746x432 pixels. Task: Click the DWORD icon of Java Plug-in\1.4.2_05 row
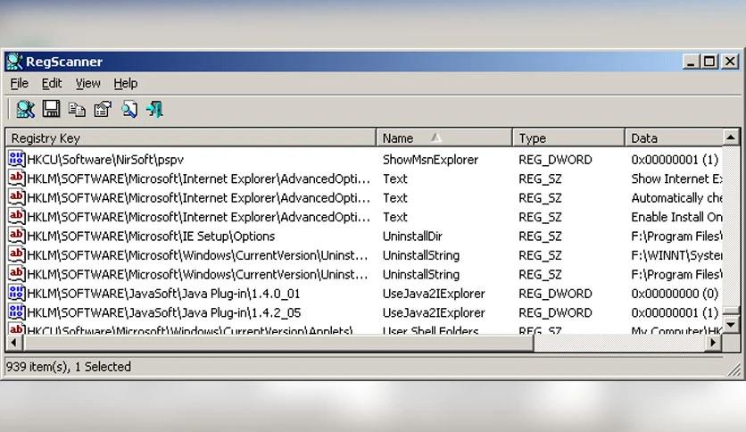[17, 312]
